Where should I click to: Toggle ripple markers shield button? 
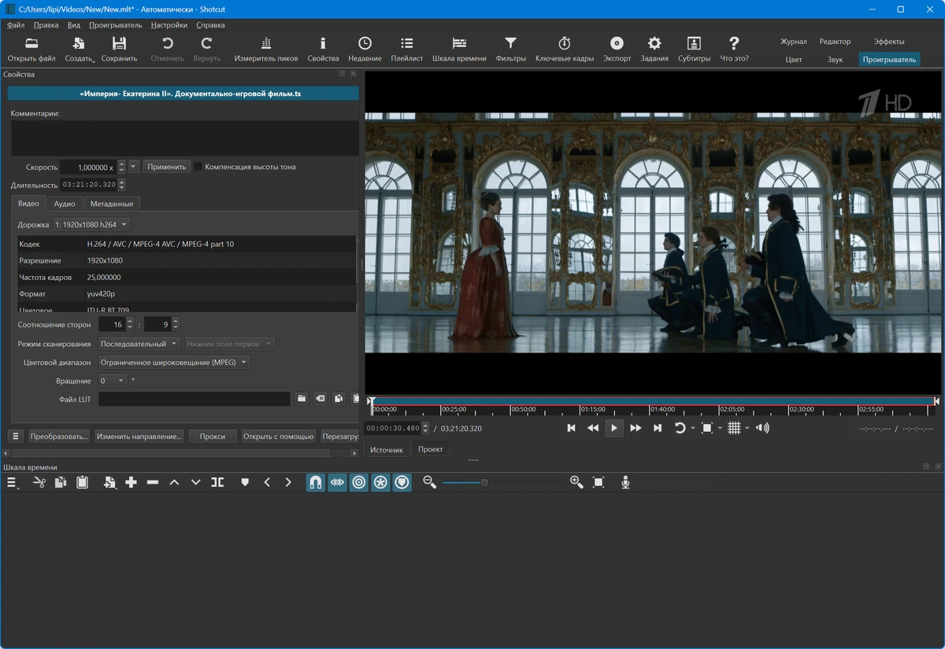402,482
